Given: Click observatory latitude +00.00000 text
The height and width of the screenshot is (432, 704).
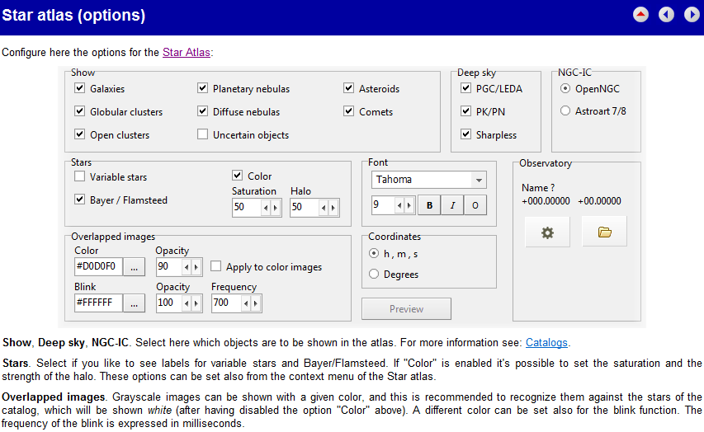Looking at the screenshot, I should [599, 201].
